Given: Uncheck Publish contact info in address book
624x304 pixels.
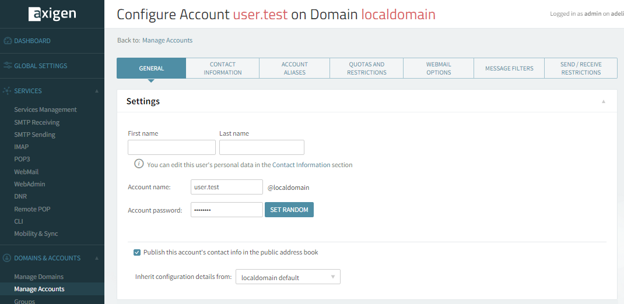Looking at the screenshot, I should 137,252.
